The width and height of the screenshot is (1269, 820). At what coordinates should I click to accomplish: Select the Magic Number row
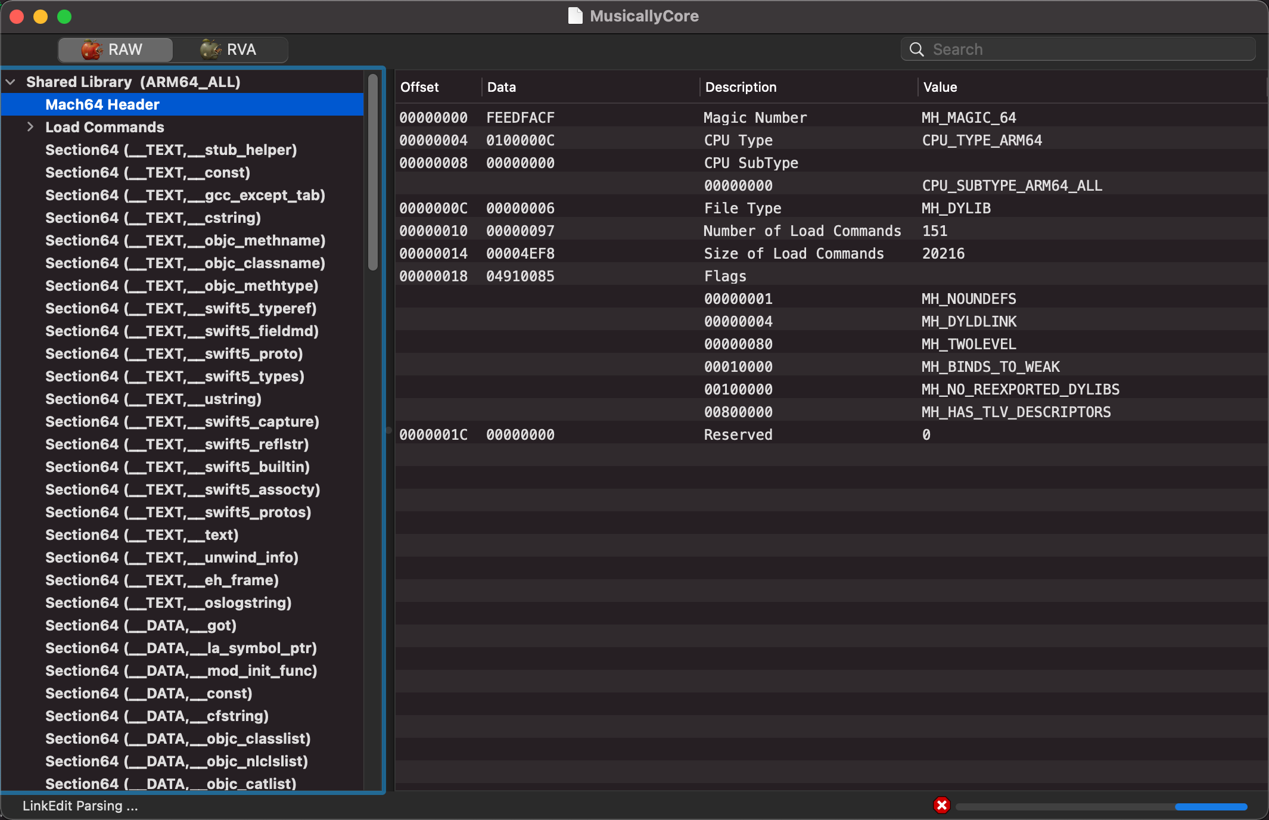[x=831, y=117]
